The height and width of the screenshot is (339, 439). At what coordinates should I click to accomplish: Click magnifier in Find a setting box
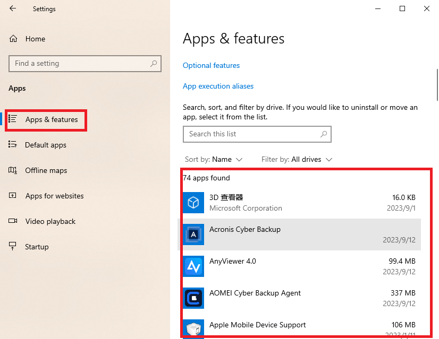154,64
